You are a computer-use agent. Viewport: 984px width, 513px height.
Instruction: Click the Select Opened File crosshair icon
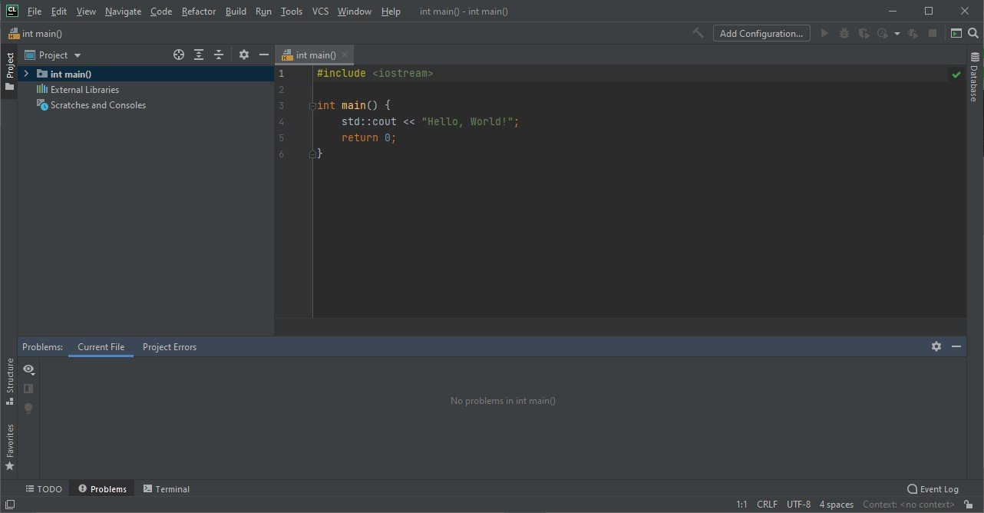(179, 55)
